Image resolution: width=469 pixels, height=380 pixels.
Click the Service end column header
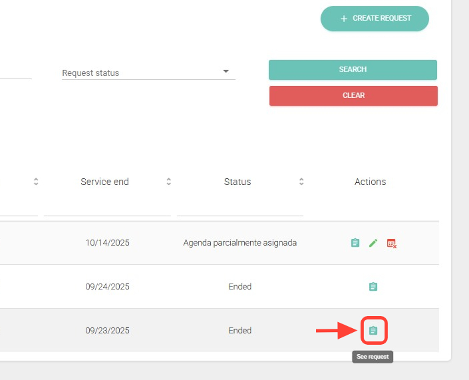point(105,182)
